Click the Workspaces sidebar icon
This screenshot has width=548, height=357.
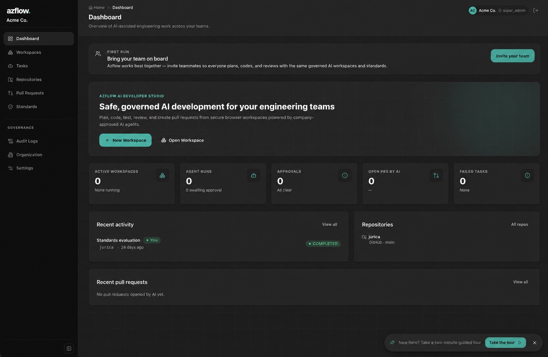pyautogui.click(x=10, y=52)
